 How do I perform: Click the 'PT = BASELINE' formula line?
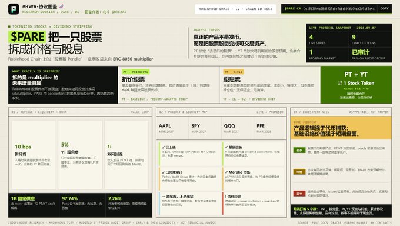(x=155, y=99)
